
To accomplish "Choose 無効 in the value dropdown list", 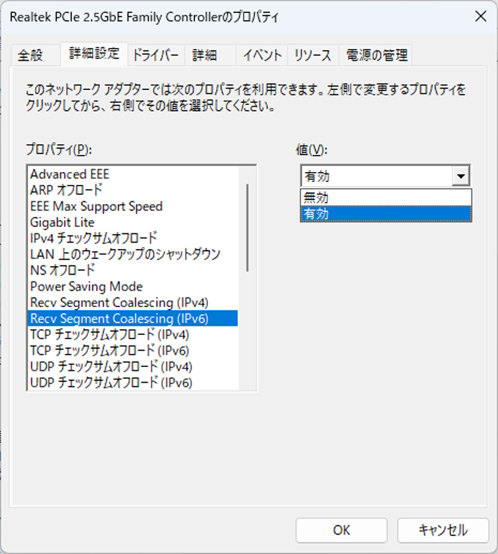I will coord(386,198).
